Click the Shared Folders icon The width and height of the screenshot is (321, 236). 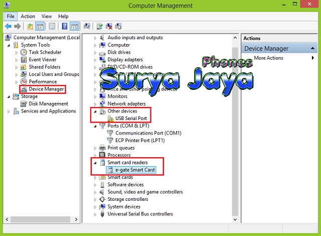24,67
